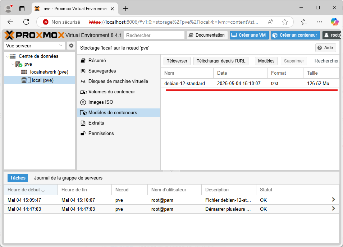Open the root user menu
343x247 pixels.
(332, 35)
